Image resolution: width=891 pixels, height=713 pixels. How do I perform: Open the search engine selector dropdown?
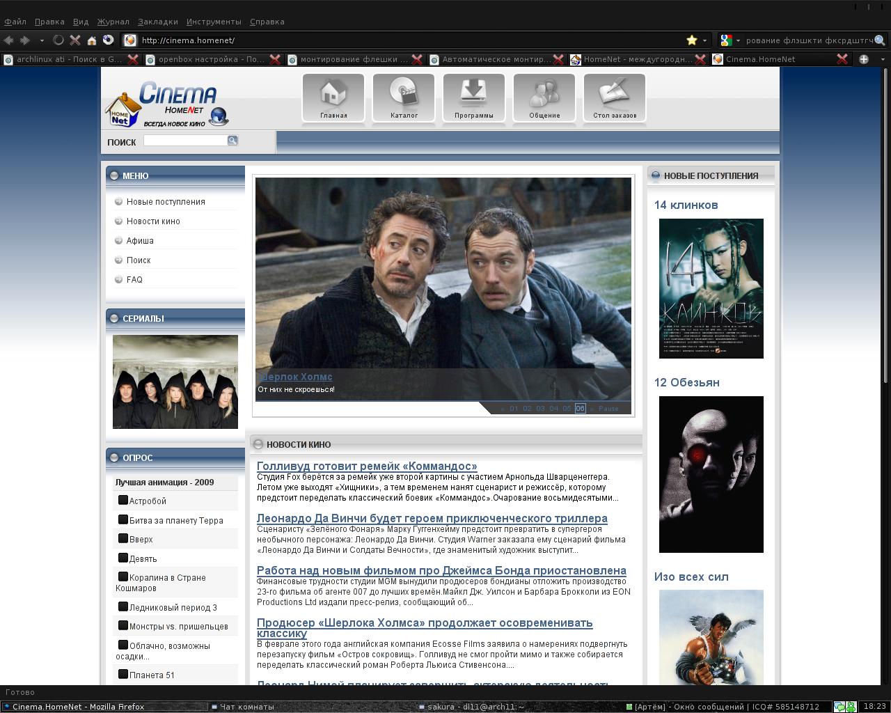[x=738, y=40]
